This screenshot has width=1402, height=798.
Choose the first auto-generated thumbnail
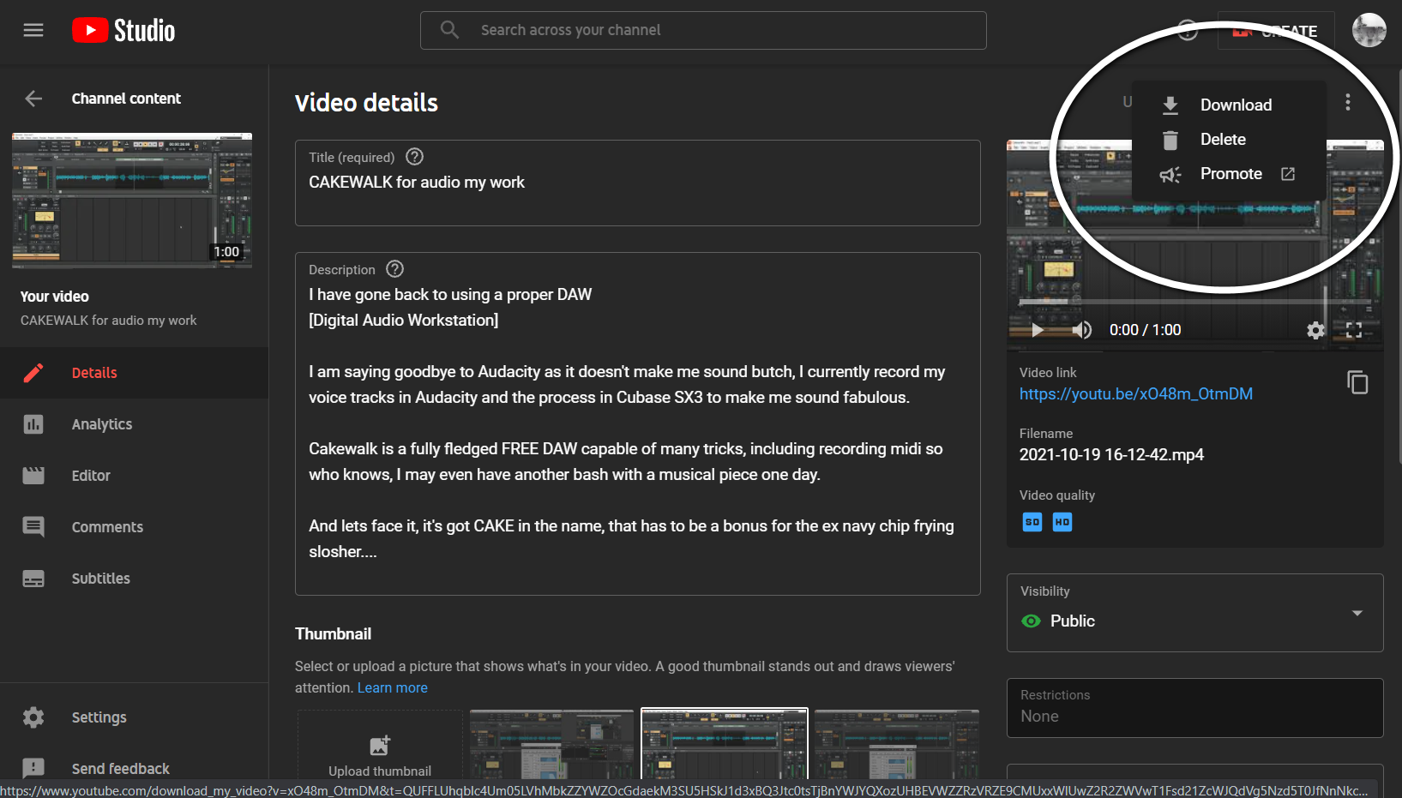[552, 745]
